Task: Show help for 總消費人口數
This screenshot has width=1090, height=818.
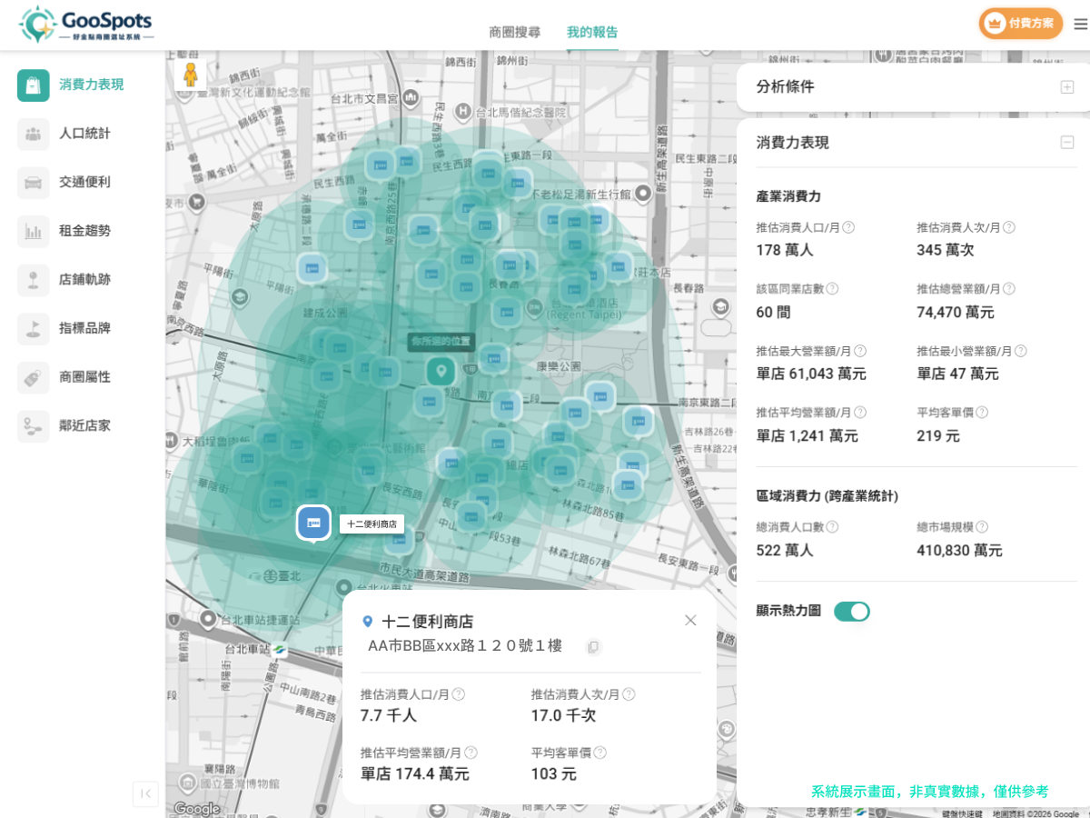Action: pyautogui.click(x=832, y=527)
